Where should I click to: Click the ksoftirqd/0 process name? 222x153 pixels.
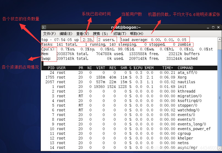(x=190, y=101)
